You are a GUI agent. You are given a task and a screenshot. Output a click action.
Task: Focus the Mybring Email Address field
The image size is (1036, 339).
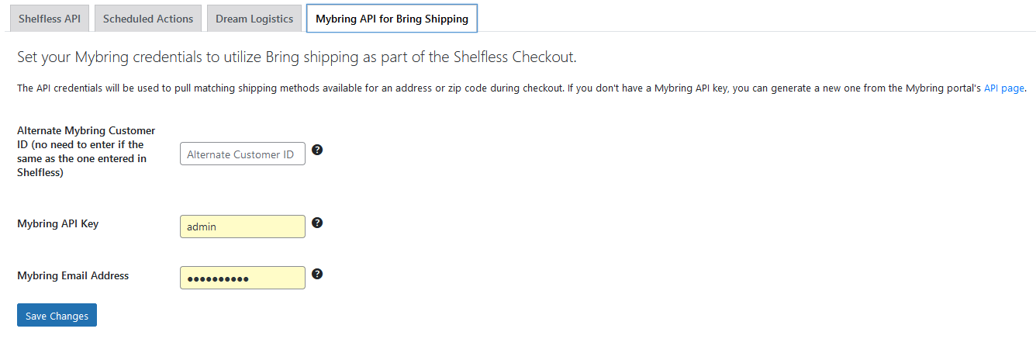tap(243, 278)
